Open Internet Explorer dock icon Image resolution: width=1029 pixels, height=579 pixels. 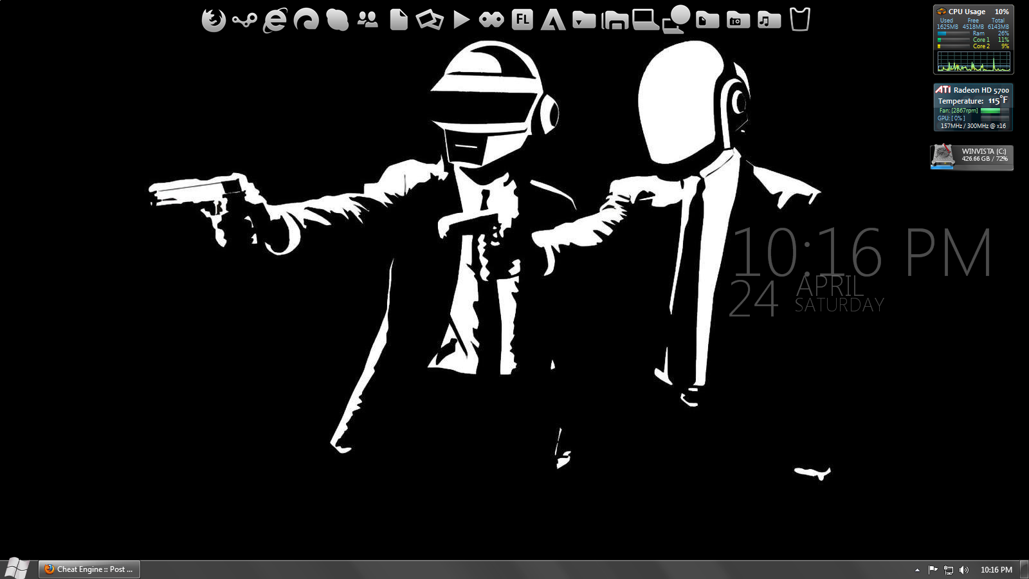coord(275,21)
